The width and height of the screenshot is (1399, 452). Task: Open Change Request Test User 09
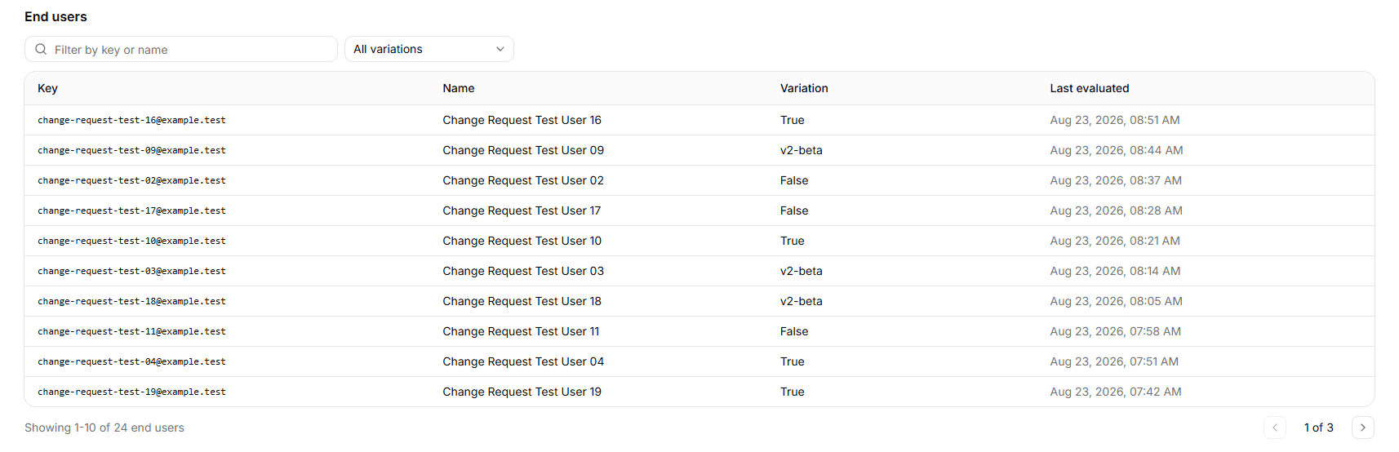[x=523, y=150]
